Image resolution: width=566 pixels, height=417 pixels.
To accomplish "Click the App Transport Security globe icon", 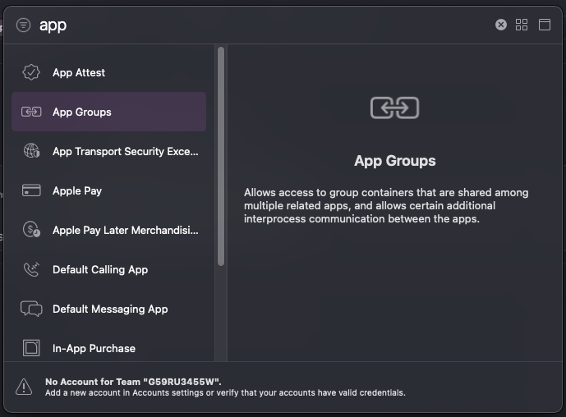I will 31,151.
